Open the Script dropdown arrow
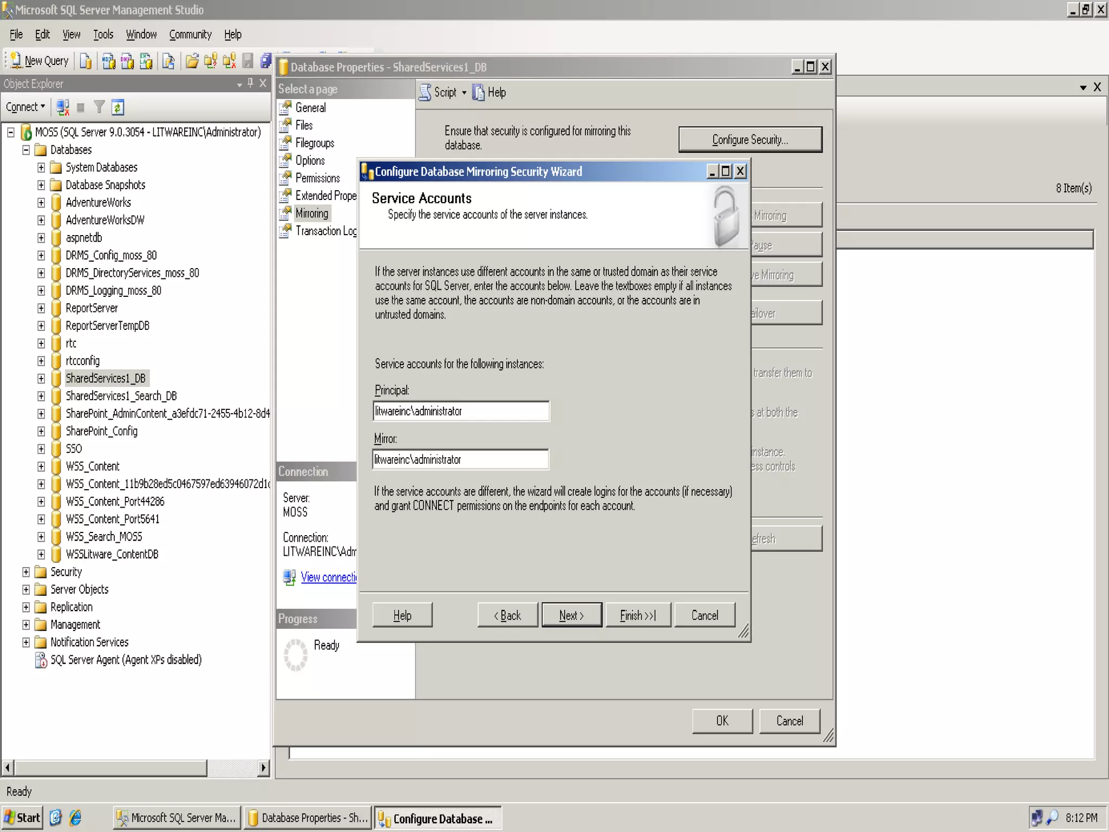Viewport: 1109px width, 832px height. point(464,93)
